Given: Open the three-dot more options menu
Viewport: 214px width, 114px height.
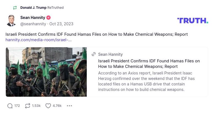Looking at the screenshot, I should click(x=69, y=106).
